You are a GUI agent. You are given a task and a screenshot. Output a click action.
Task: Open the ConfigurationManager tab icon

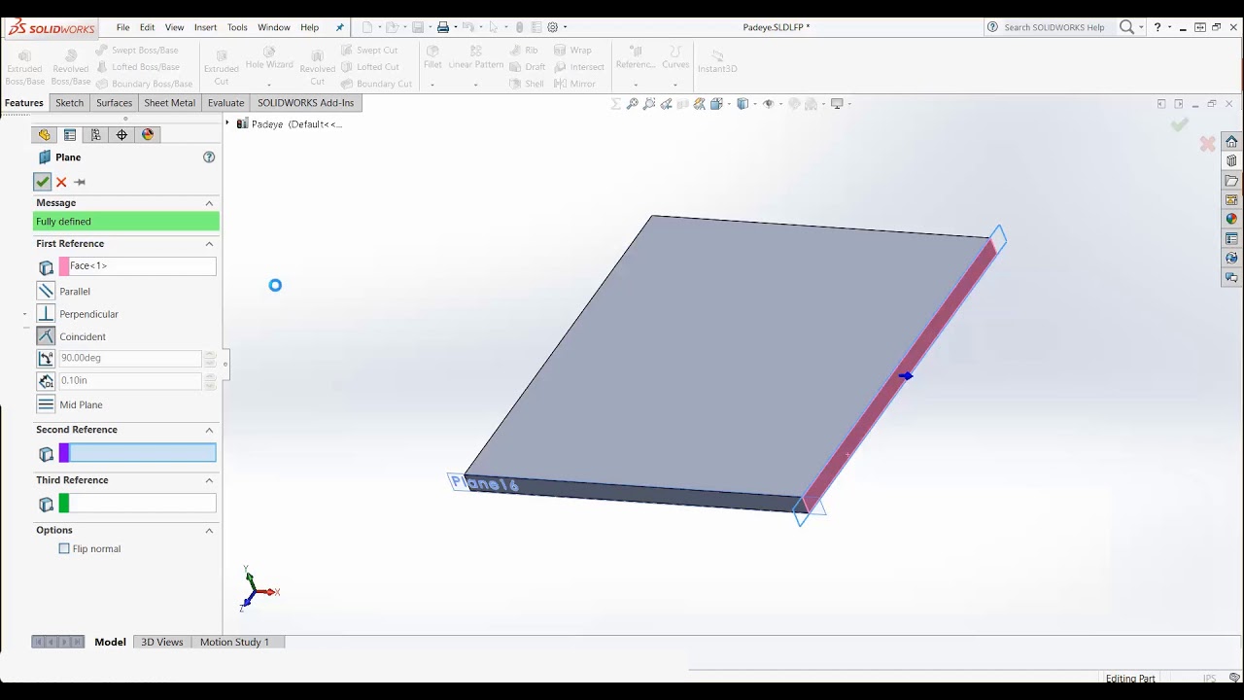pos(95,135)
